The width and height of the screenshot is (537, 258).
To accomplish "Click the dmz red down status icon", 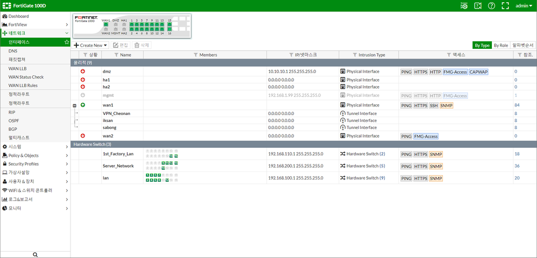I will (83, 71).
